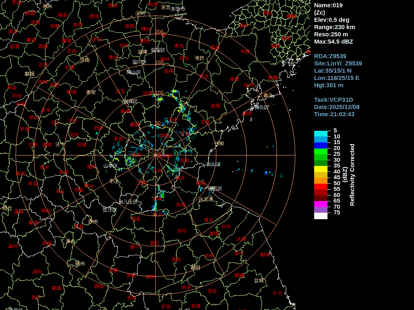414x310 pixels.
Task: Click the 200 km range ring label
Action: click(159, 32)
